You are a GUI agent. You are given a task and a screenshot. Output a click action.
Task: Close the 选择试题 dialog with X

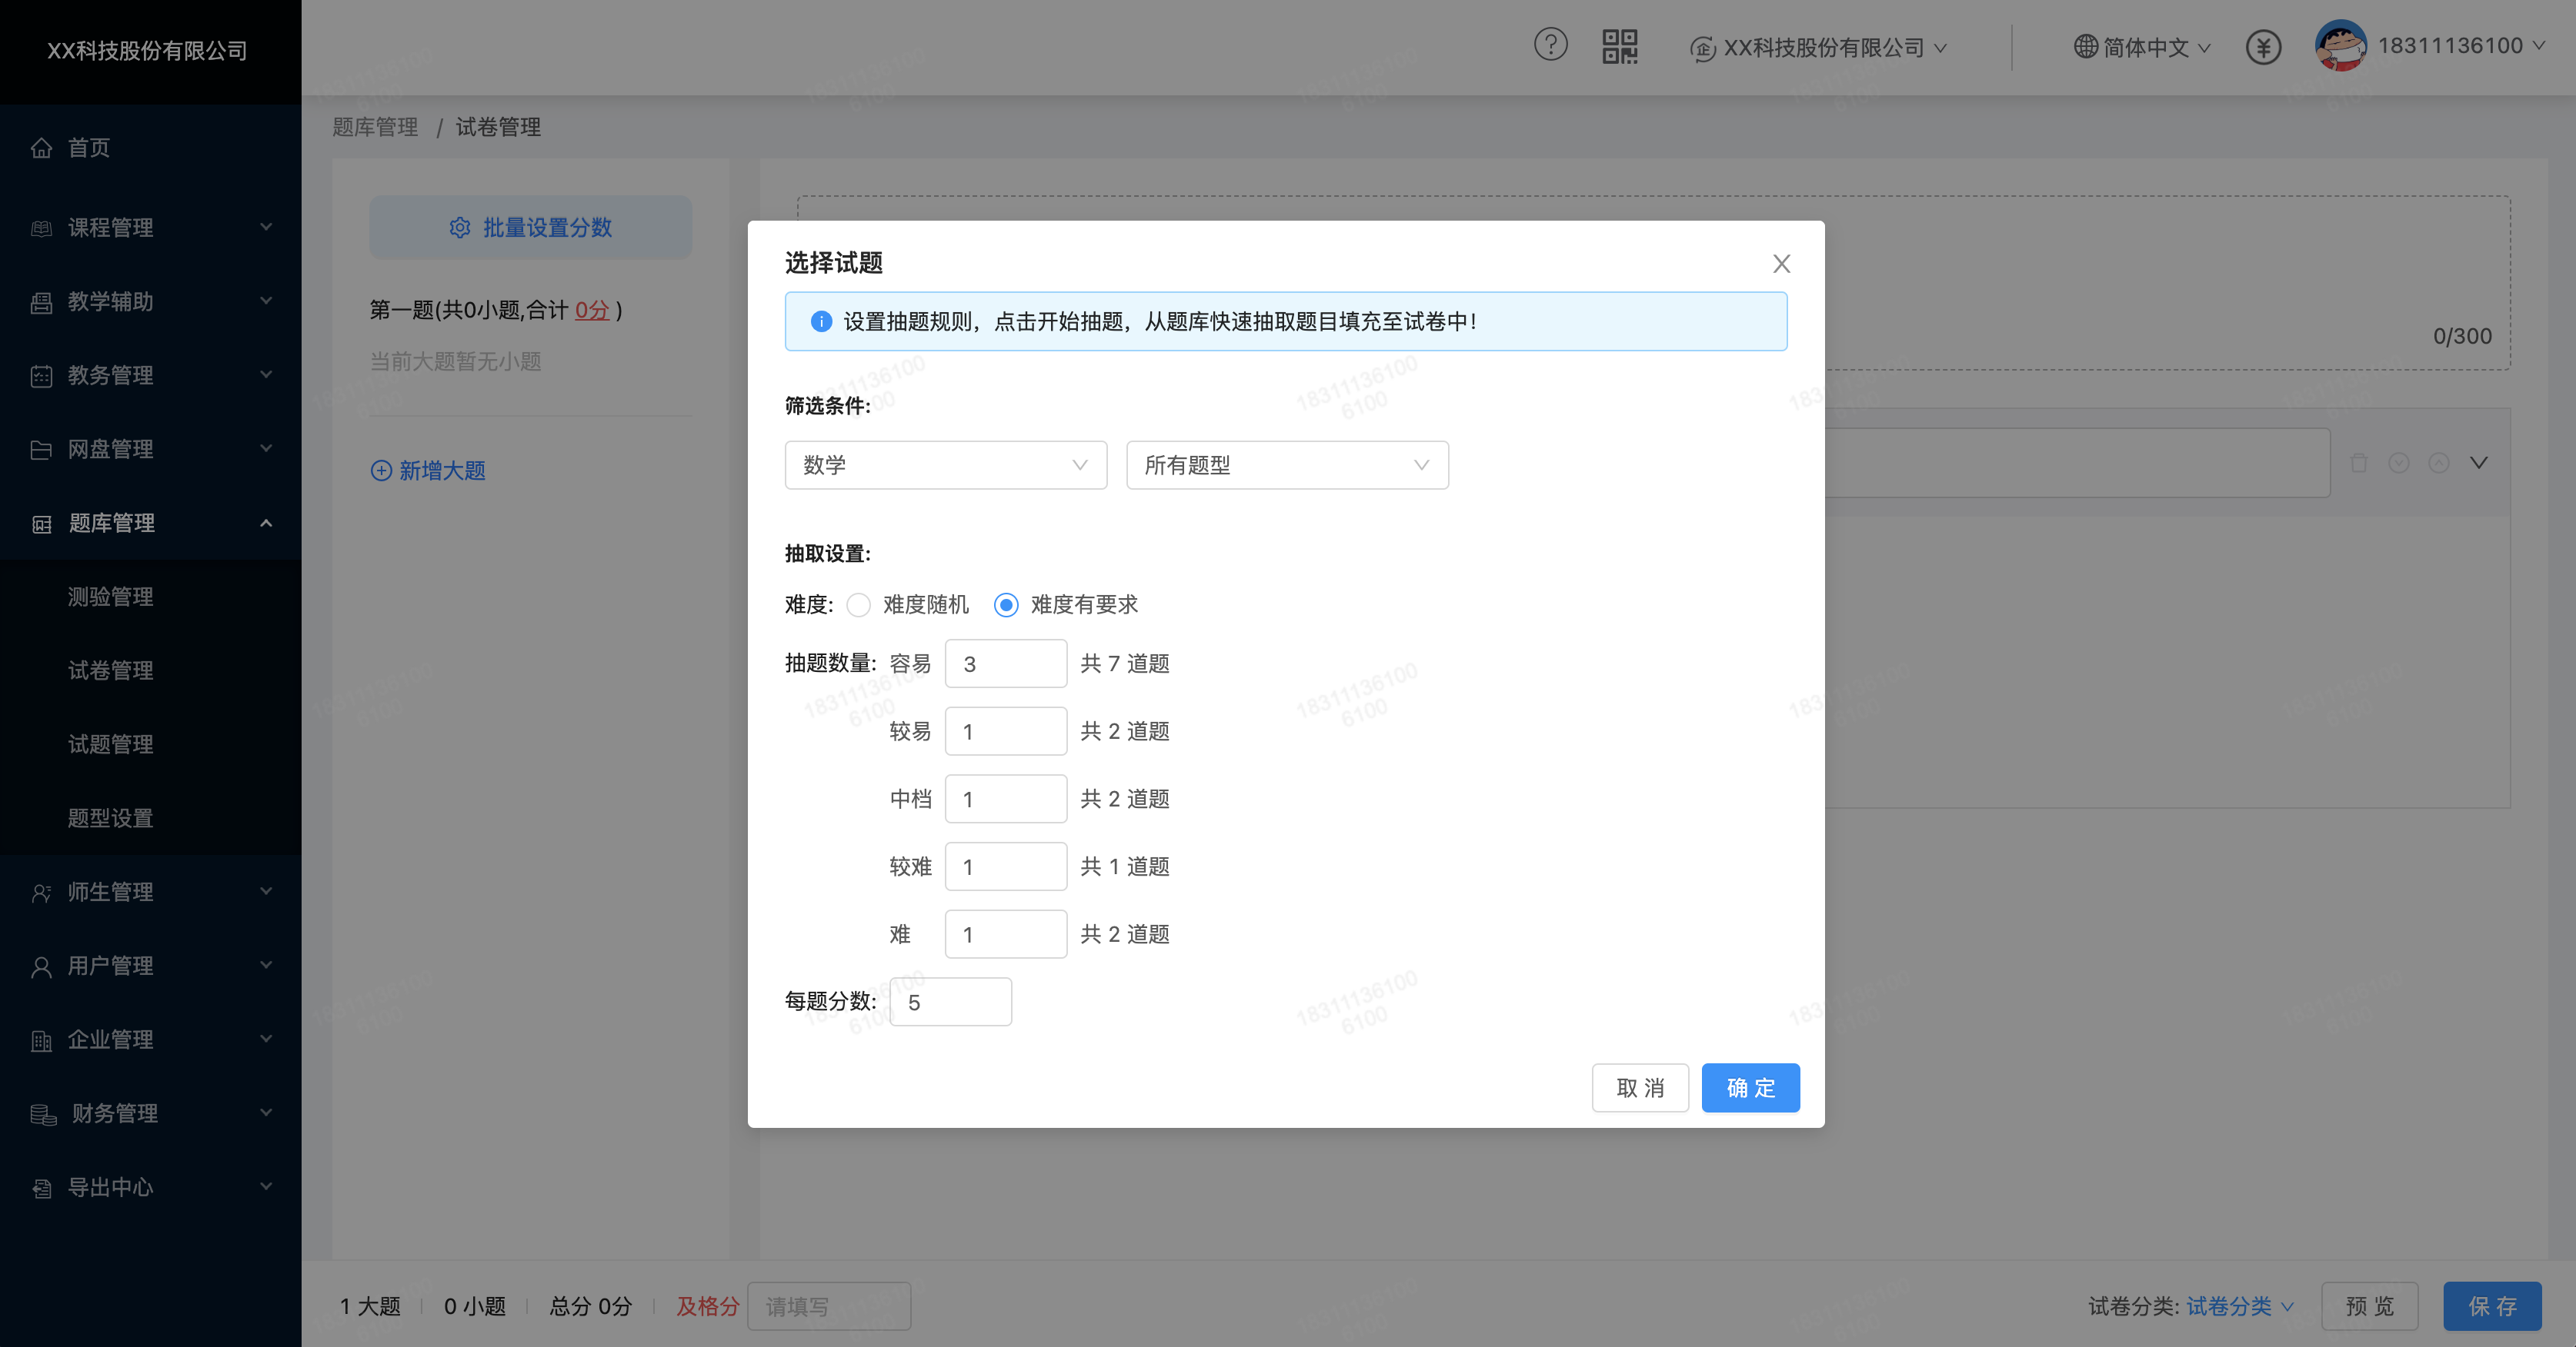pos(1781,263)
